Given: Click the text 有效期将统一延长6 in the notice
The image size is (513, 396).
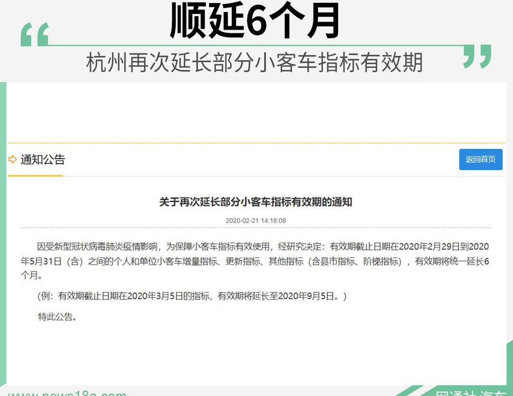Looking at the screenshot, I should [452, 261].
